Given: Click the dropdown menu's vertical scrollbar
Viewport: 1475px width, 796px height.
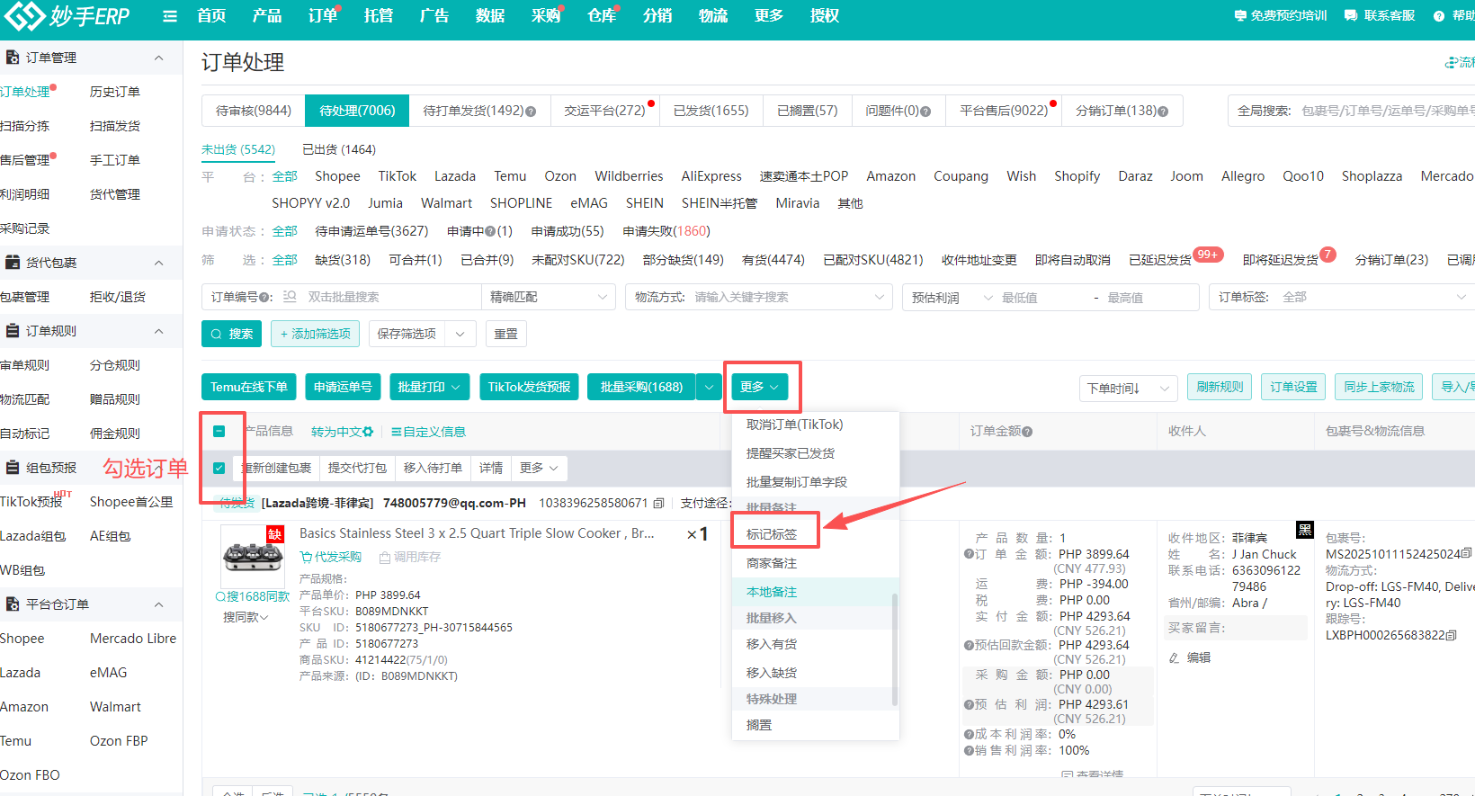Looking at the screenshot, I should tap(894, 648).
